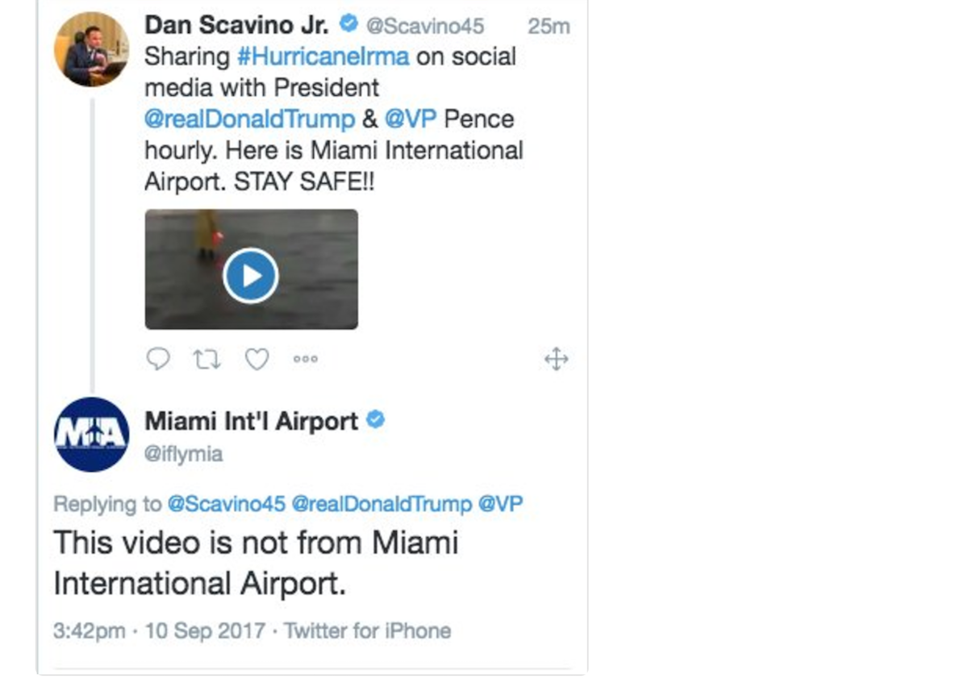Retweet Dan Scavino's Hurricane Irma tweet
The image size is (968, 679).
pyautogui.click(x=207, y=359)
